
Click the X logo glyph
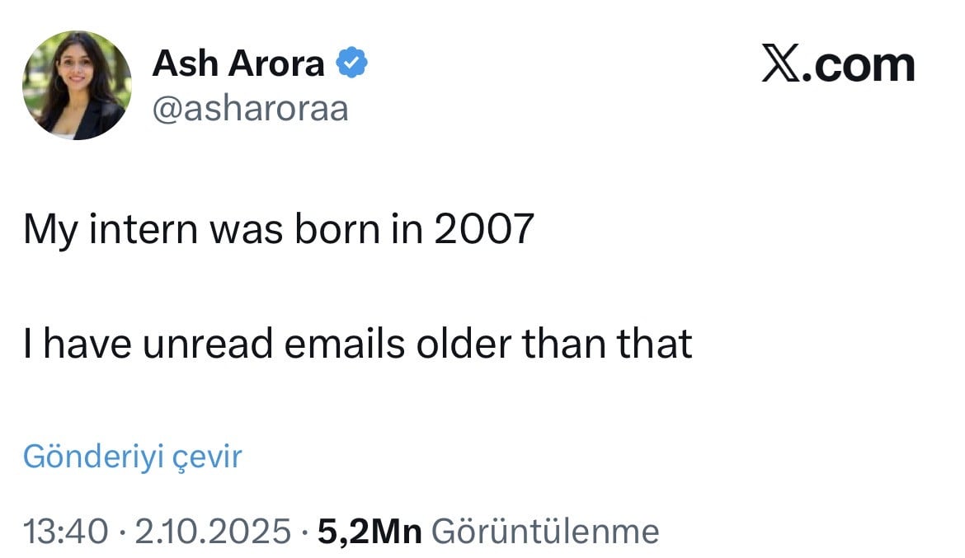[779, 66]
